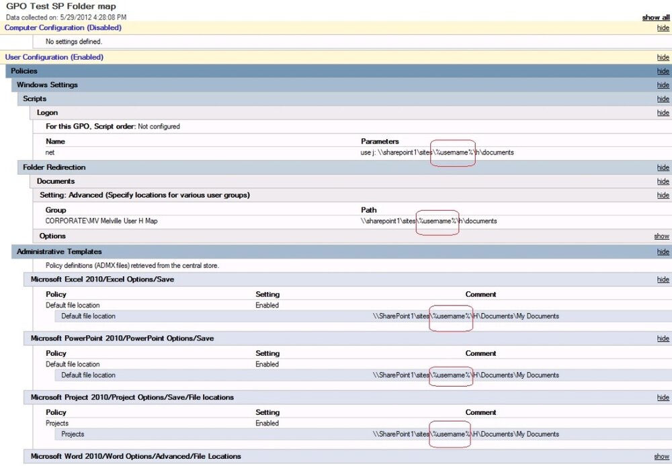Select 'Policy' header in Excel 2010 section
672x466 pixels.
pos(56,294)
